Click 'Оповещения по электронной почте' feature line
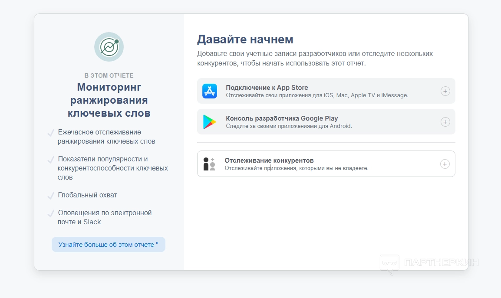The width and height of the screenshot is (501, 298). [105, 217]
